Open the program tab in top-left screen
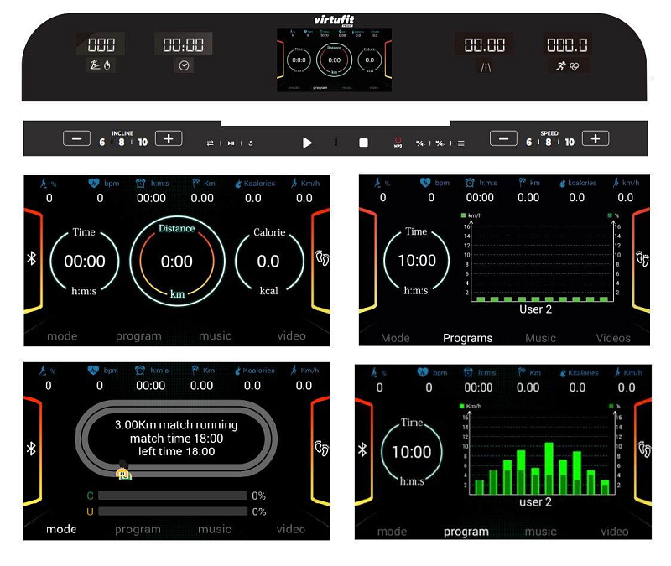 [x=138, y=336]
